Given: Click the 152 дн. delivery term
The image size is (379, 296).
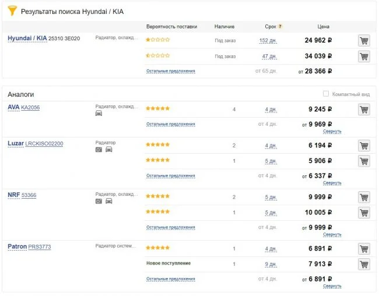Looking at the screenshot, I should pyautogui.click(x=268, y=41).
